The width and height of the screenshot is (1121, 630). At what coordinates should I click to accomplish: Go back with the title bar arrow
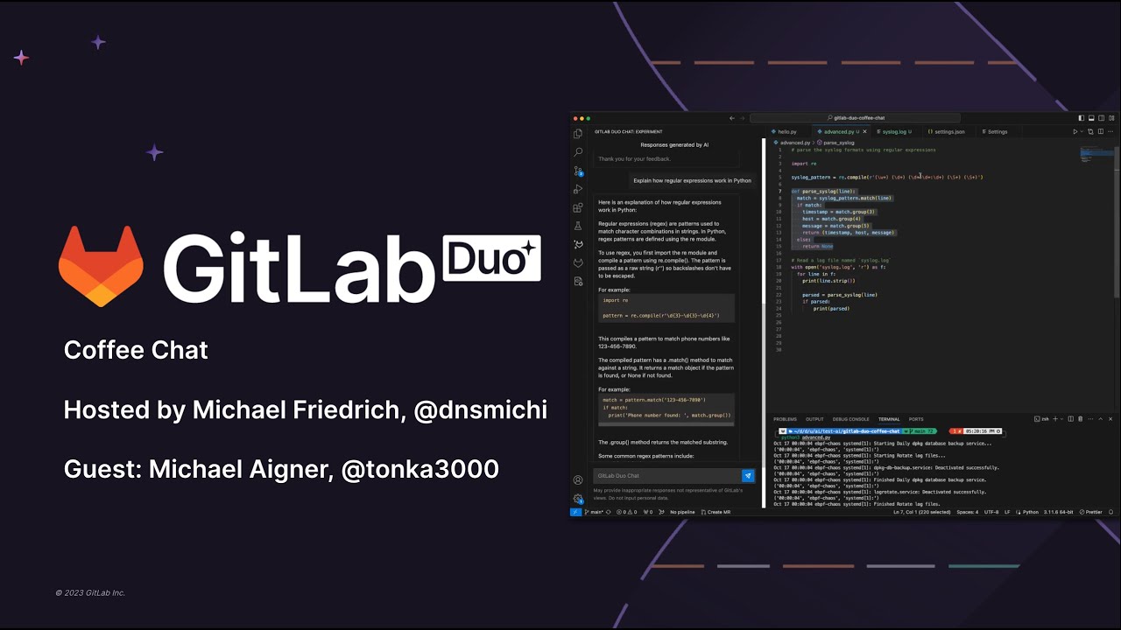pos(732,118)
